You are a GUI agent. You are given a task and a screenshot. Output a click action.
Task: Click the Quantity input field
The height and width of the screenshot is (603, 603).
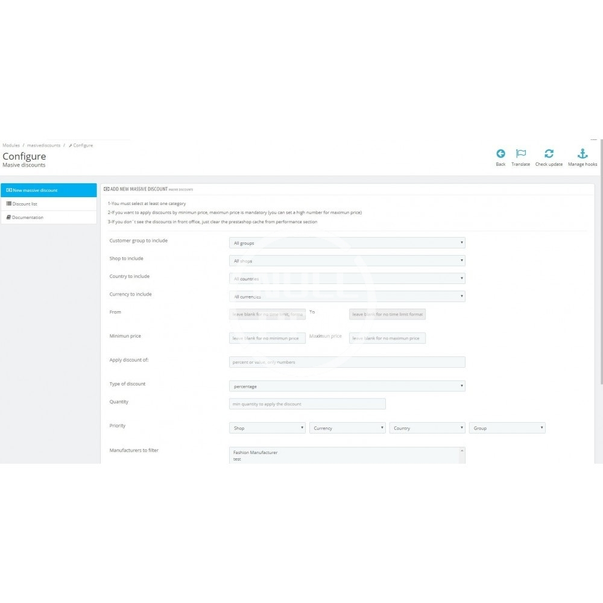point(307,404)
